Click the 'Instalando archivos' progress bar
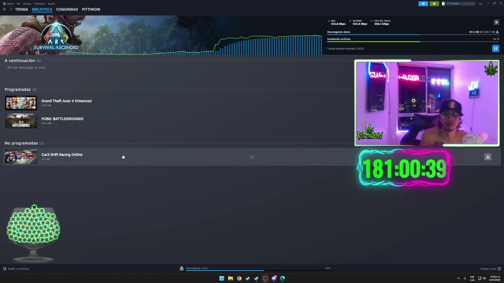 (x=413, y=42)
